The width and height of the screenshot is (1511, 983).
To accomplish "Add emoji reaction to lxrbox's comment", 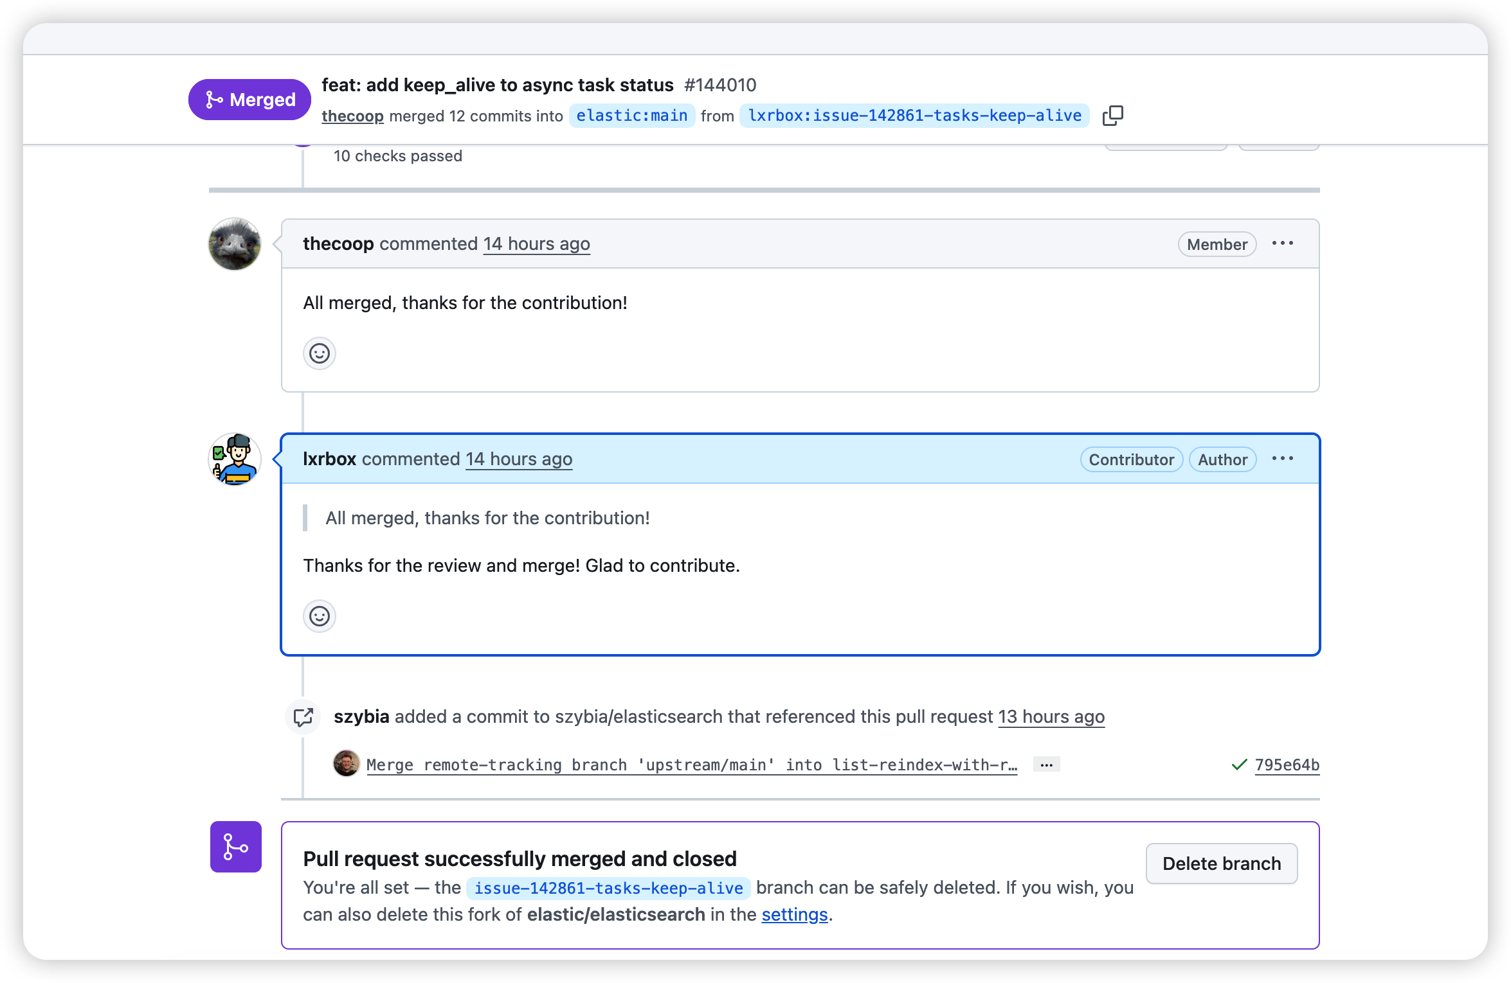I will [x=319, y=616].
